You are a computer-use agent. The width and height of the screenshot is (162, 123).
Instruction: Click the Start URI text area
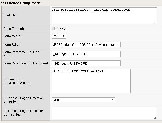click(x=104, y=15)
